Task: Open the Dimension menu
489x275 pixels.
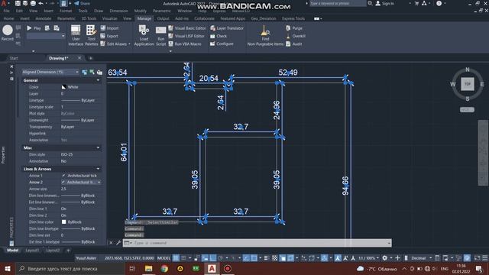Action: pos(119,11)
